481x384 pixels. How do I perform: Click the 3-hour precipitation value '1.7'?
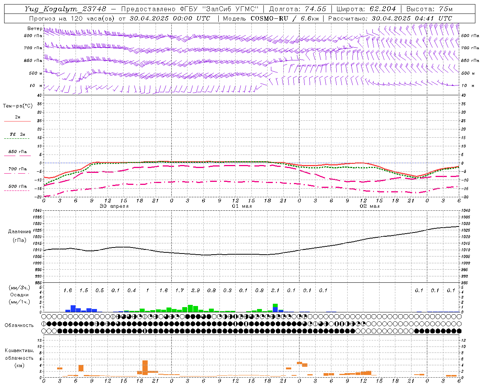180,291
